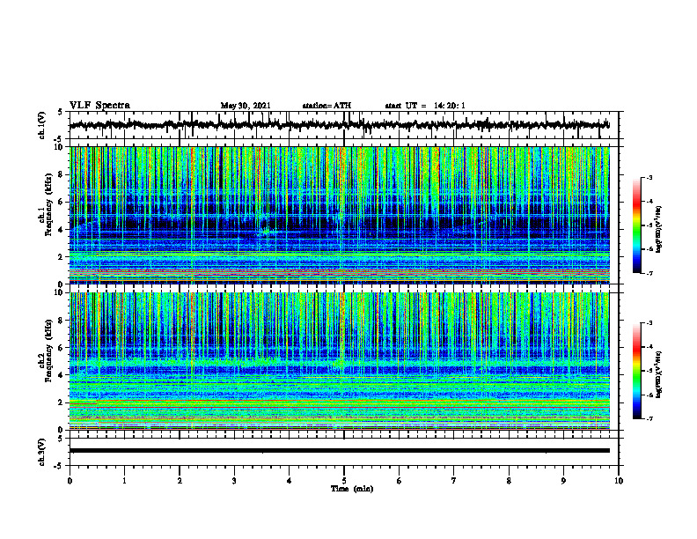Click the "-3" label on ch.1 color scale

pyautogui.click(x=649, y=177)
